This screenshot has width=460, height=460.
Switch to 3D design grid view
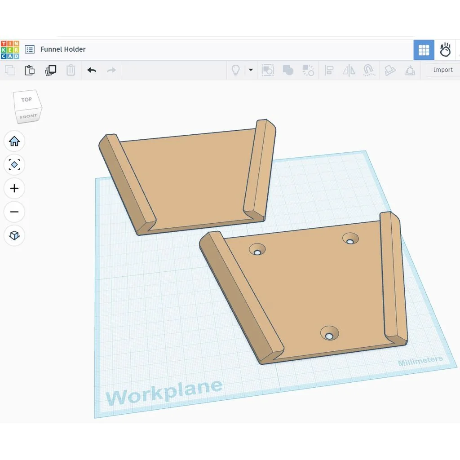[x=424, y=50]
